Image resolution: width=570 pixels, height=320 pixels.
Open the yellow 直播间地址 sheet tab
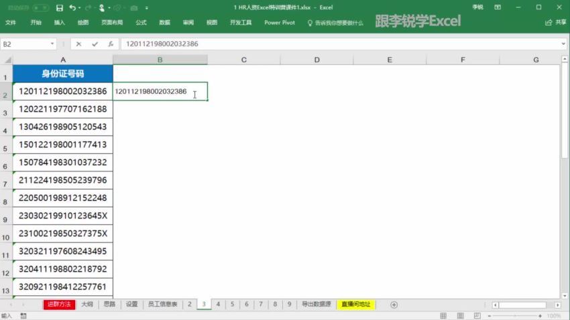pos(356,305)
